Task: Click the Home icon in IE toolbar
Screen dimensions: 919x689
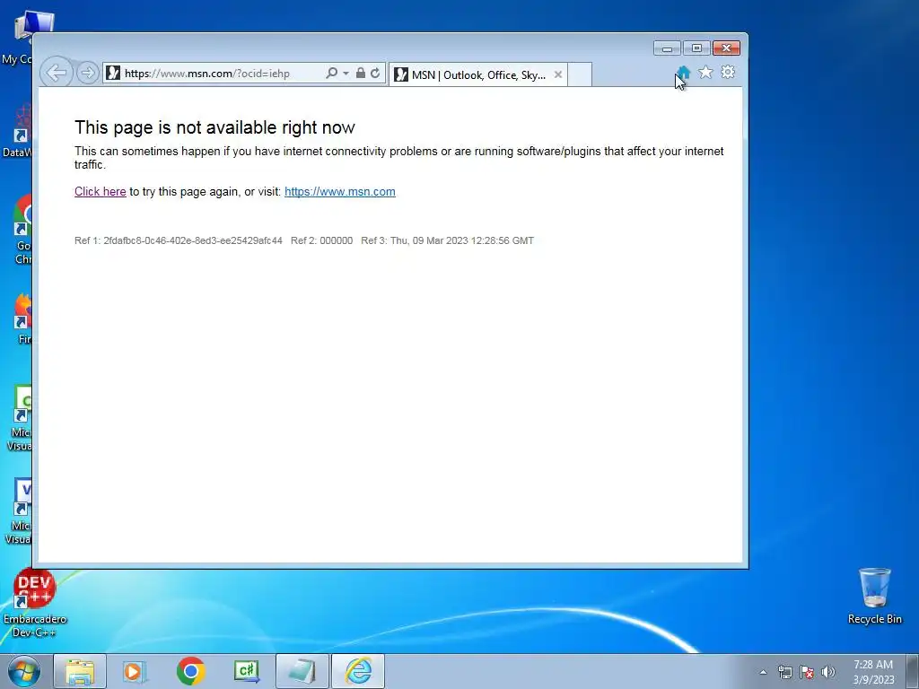Action: tap(683, 73)
